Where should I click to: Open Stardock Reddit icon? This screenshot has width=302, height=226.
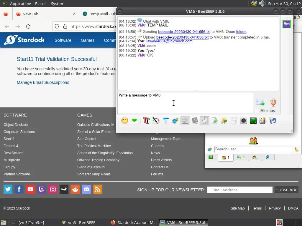[75, 189]
